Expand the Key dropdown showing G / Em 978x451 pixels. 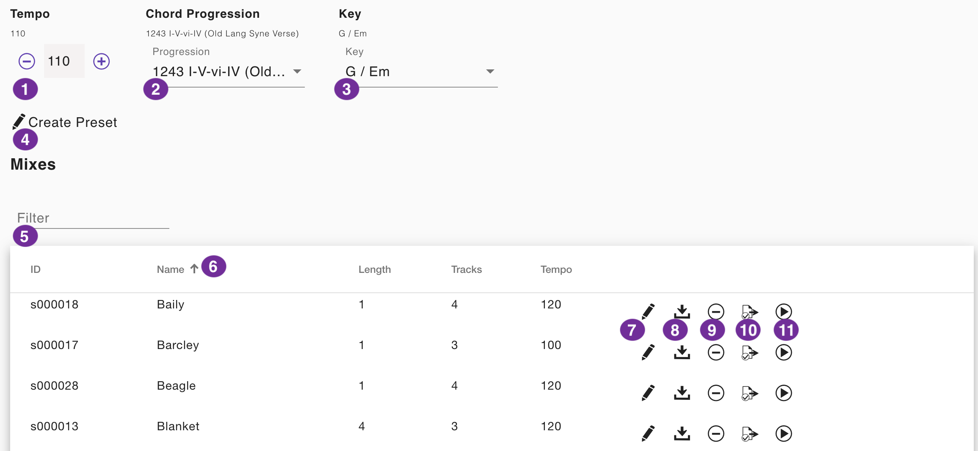pos(420,71)
